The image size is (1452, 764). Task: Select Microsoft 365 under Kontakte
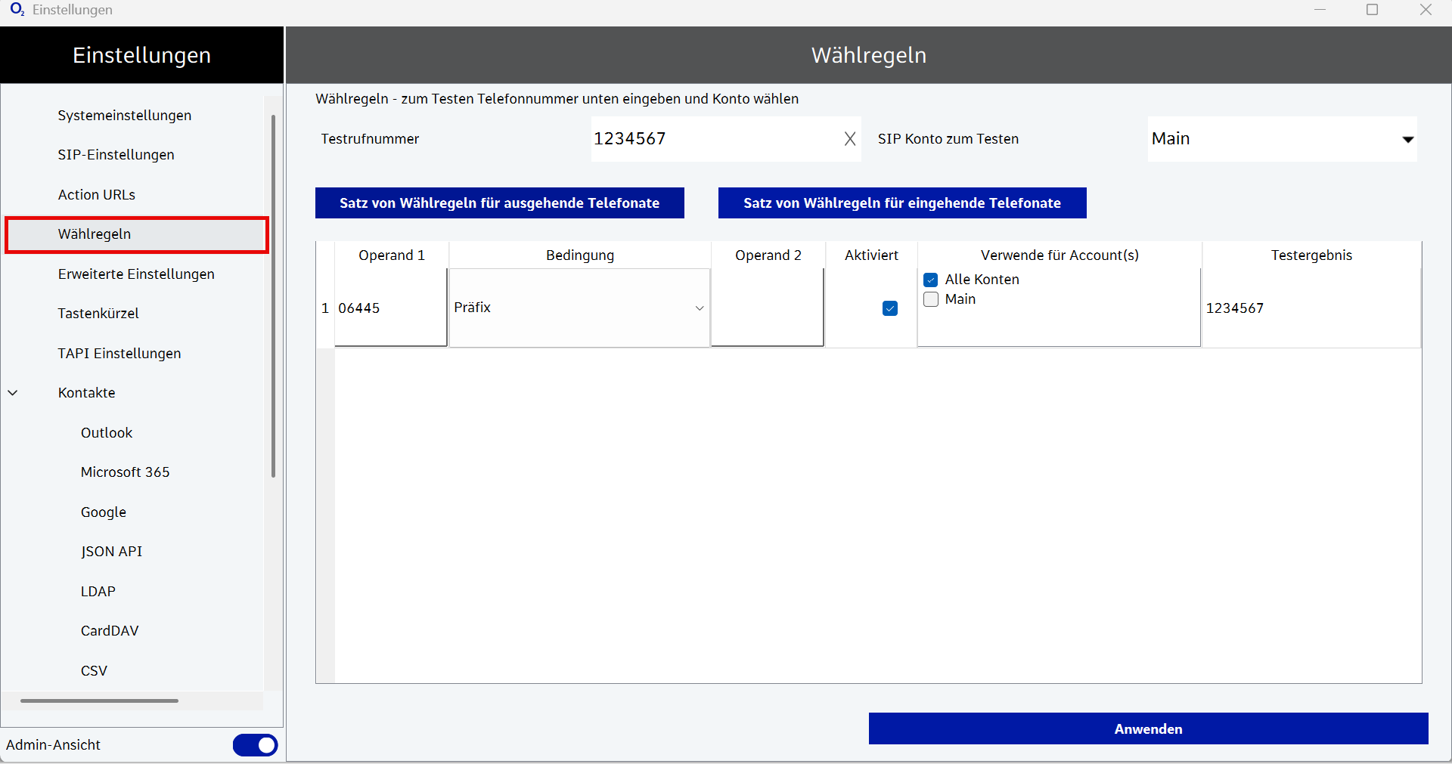pyautogui.click(x=125, y=472)
